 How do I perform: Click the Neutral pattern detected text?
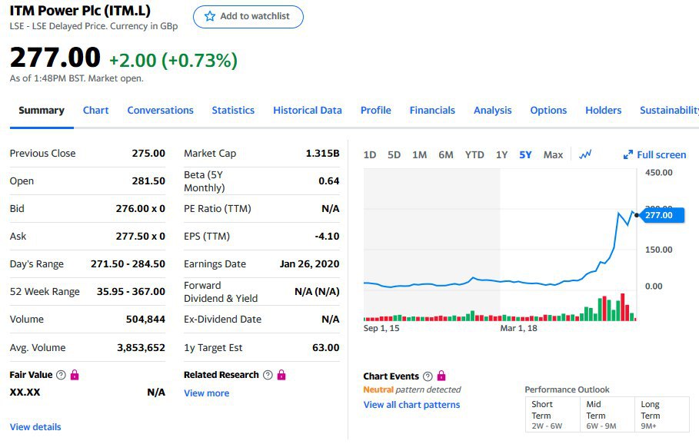(x=412, y=389)
